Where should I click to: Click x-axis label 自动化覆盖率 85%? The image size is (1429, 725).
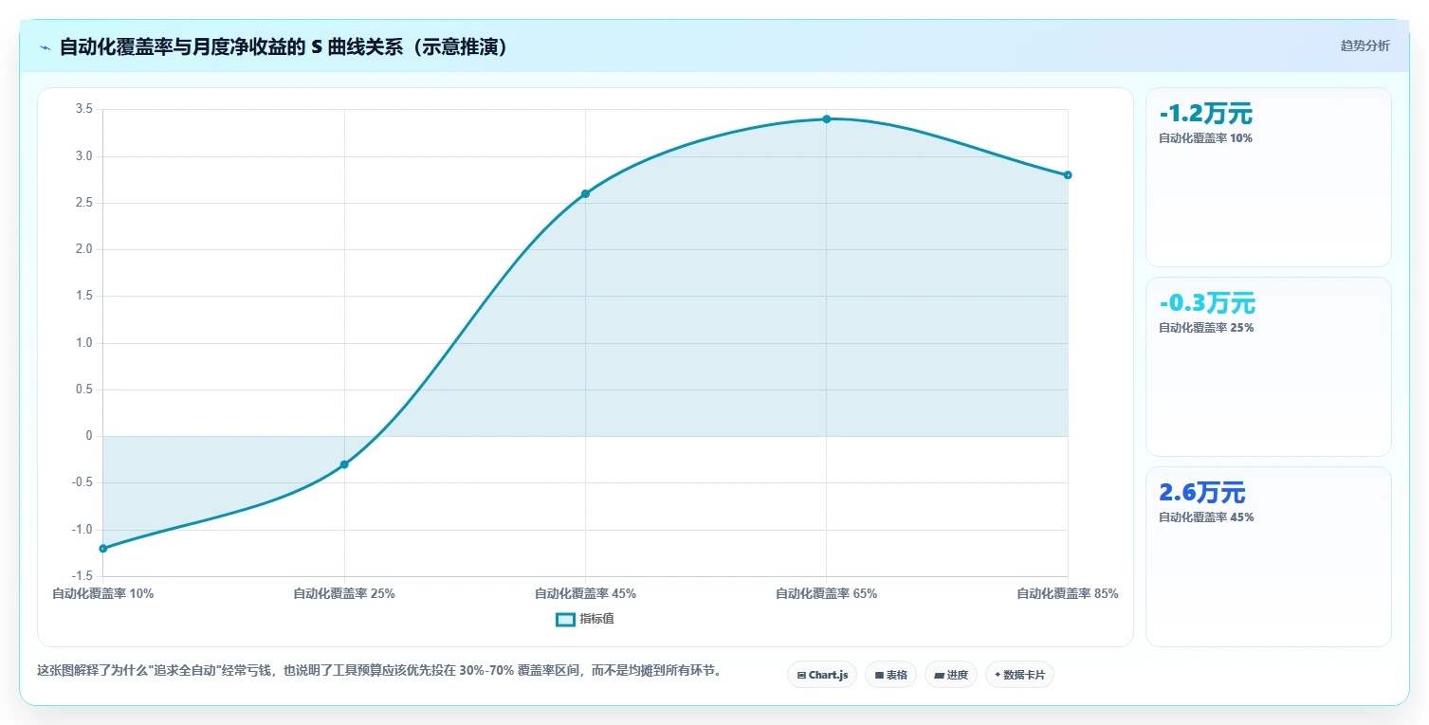[1068, 594]
